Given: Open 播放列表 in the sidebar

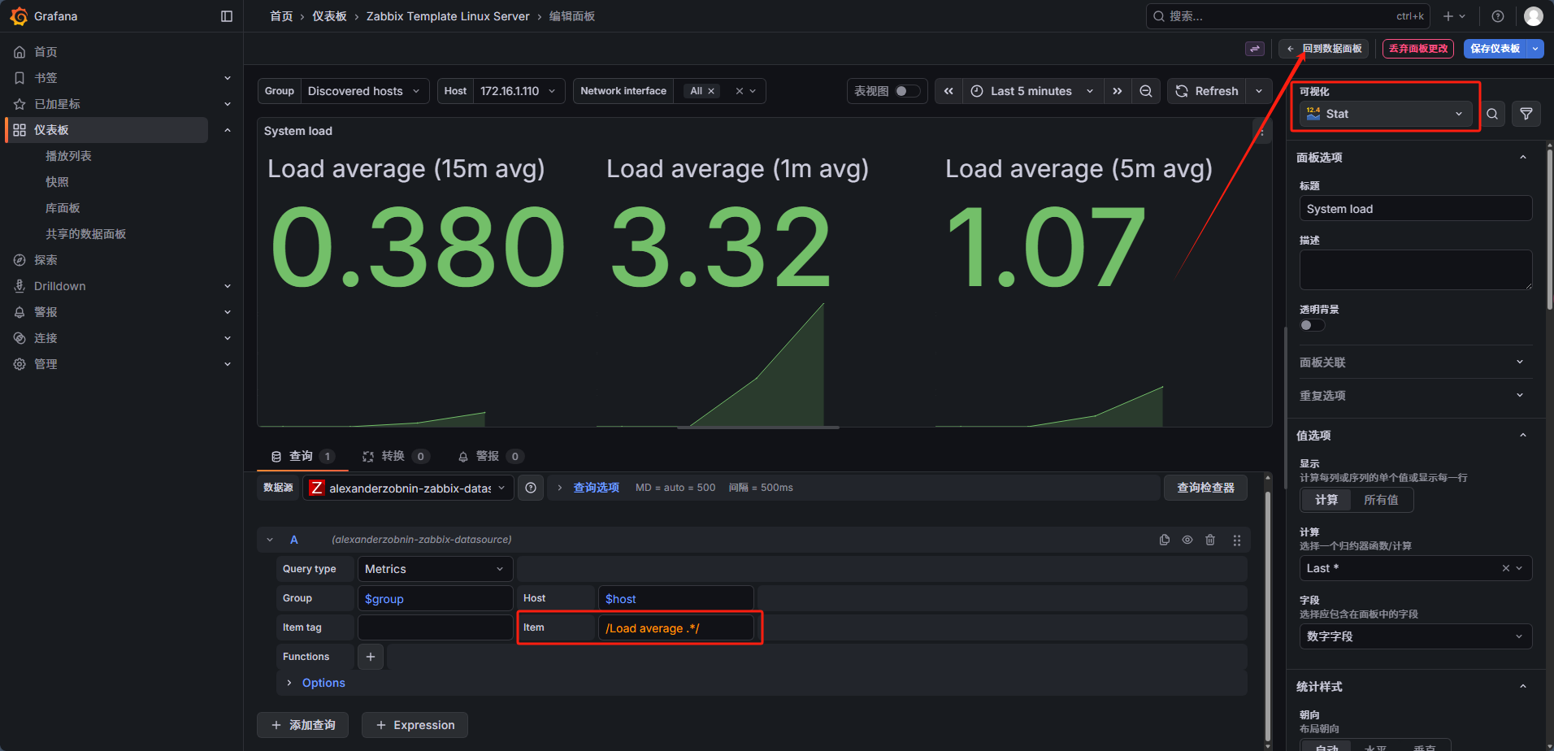Looking at the screenshot, I should pos(68,156).
